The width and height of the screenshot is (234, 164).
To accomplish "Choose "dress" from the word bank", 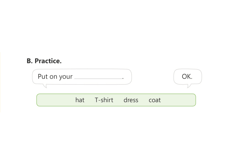I will click(131, 100).
